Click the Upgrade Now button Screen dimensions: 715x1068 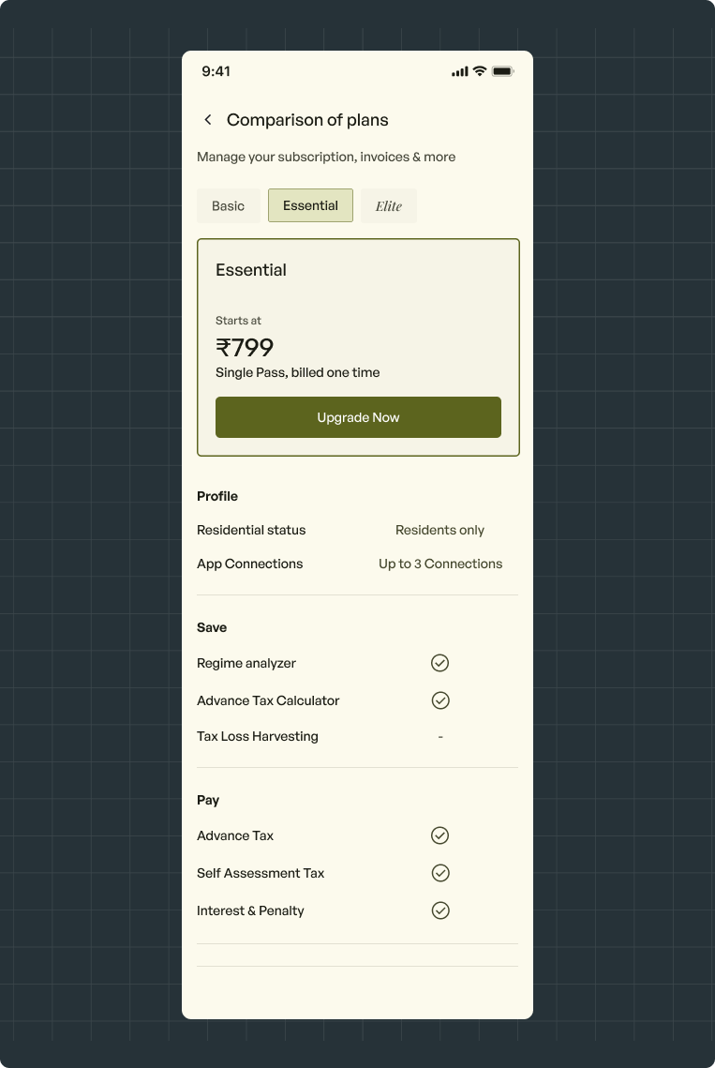coord(358,417)
